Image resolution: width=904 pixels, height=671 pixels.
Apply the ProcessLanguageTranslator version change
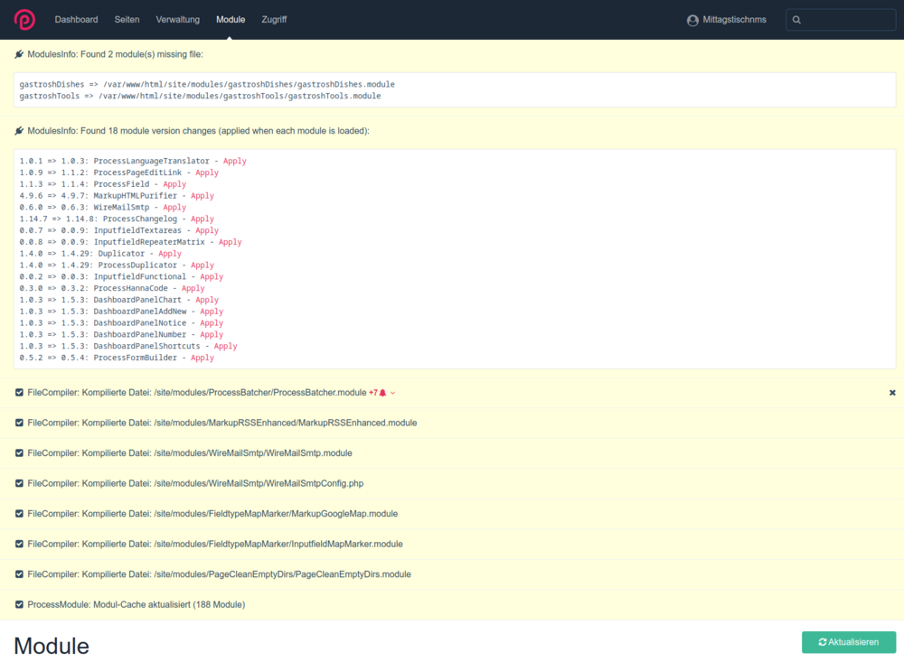234,161
